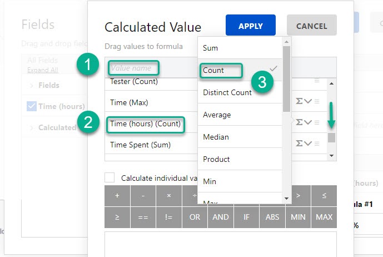Viewport: 383px width, 257px height.
Task: Click the Value name input field
Action: (133, 68)
